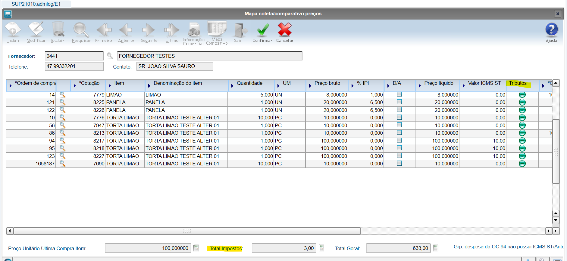Open lookup for order 94
This screenshot has height=261, width=567.
[62, 140]
